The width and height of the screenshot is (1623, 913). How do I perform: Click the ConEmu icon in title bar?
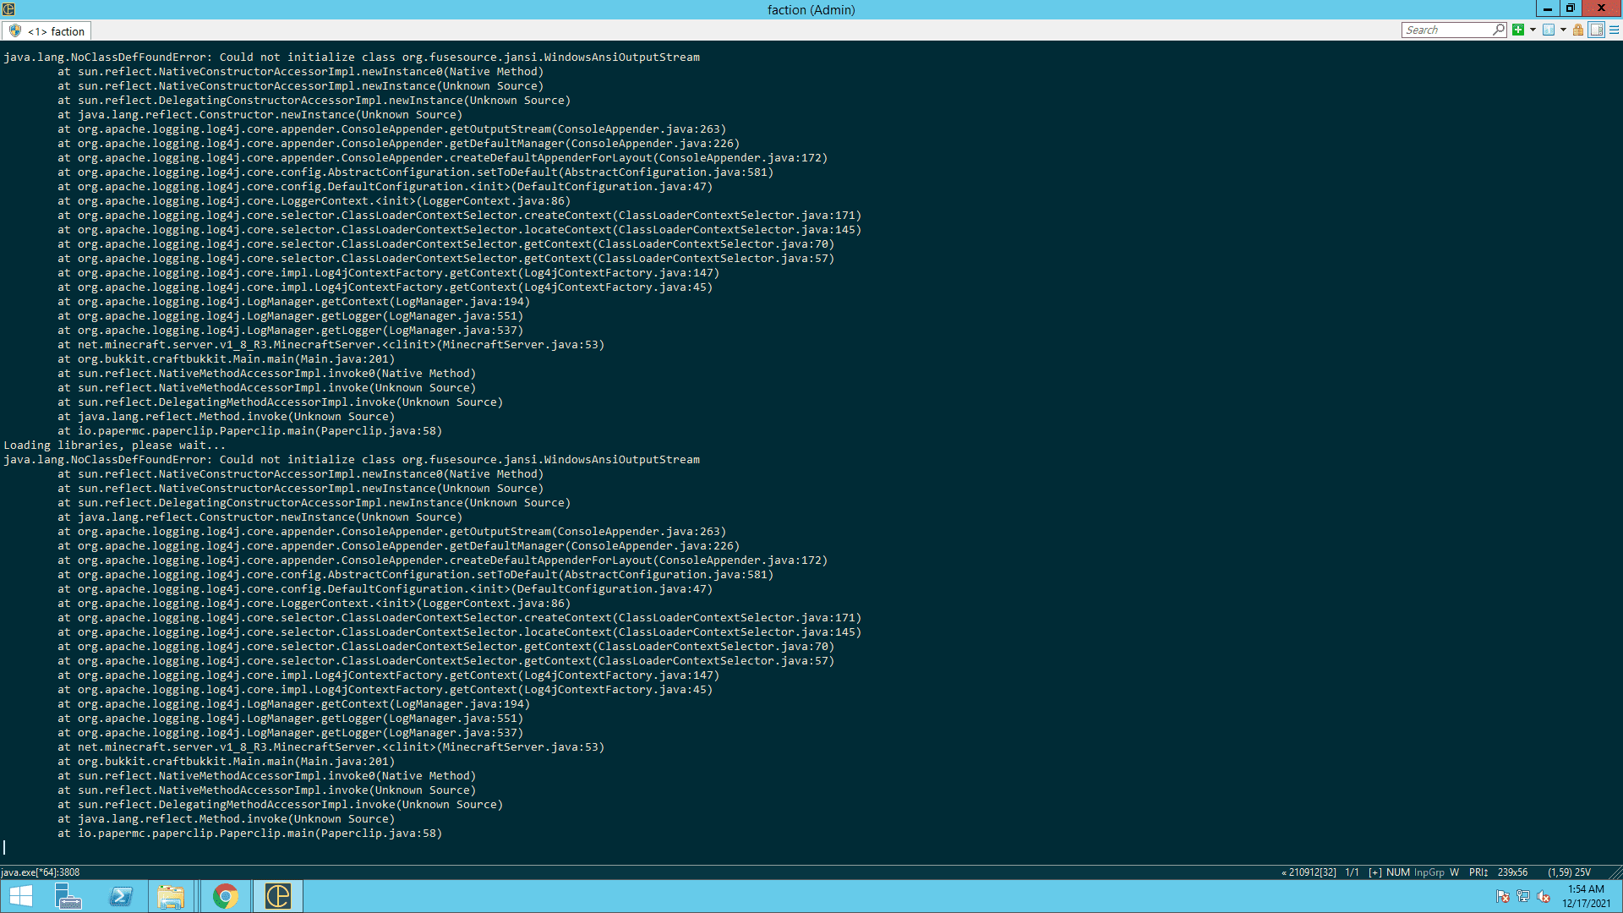click(8, 9)
